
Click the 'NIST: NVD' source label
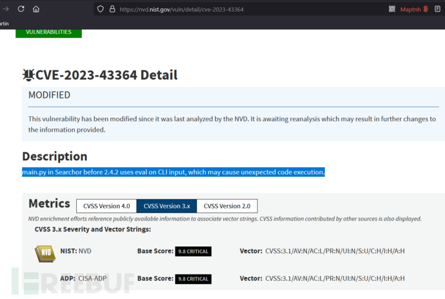(x=75, y=251)
